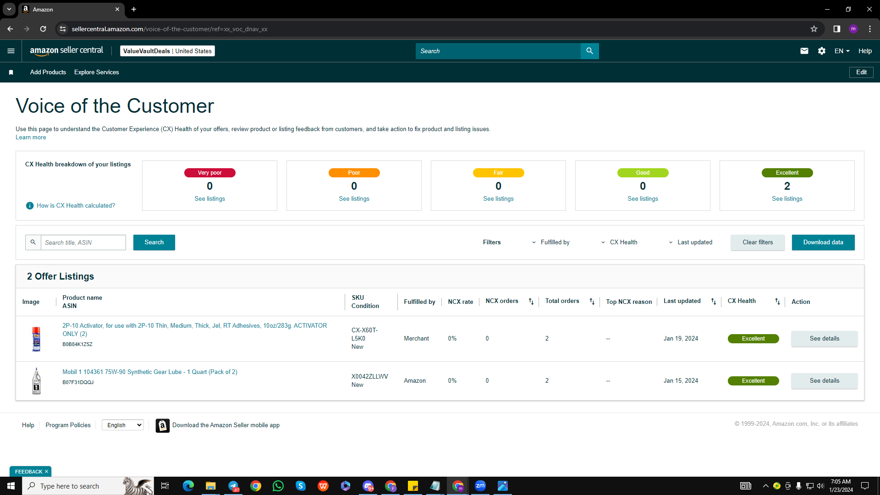Open the 2P-10 Activator product link

[x=195, y=330]
